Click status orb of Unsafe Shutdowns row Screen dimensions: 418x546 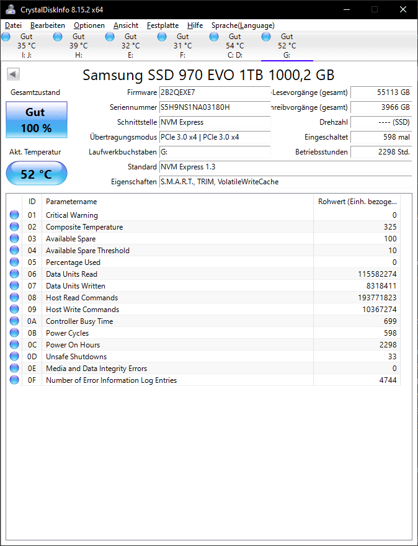coord(14,357)
